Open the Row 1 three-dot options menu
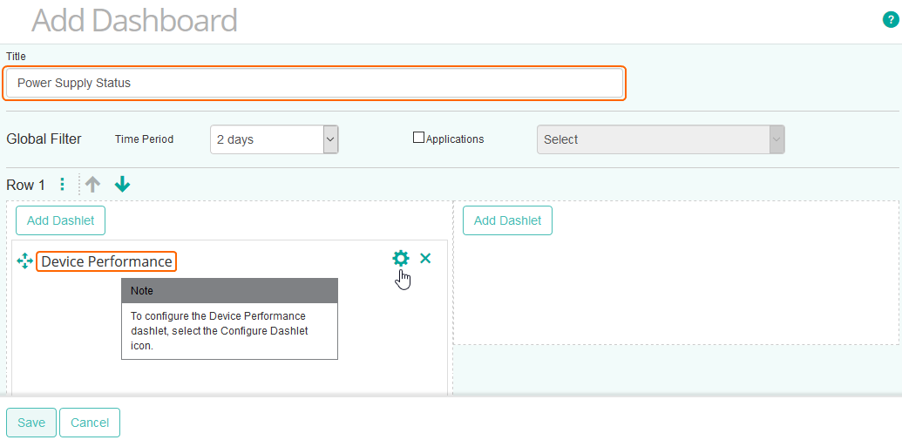Screen dimensions: 902x440 point(62,185)
